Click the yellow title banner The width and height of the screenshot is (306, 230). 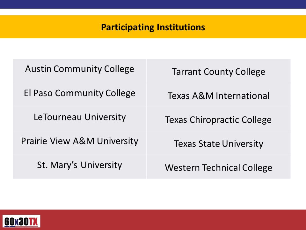(153, 27)
